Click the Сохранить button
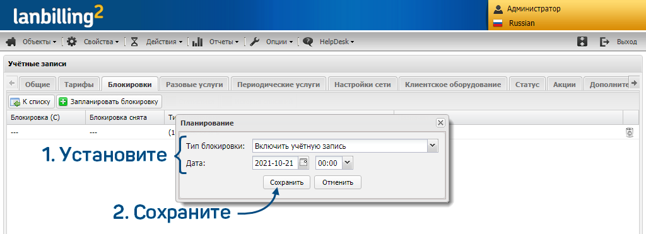Screen dimensions: 646x234 coord(287,182)
